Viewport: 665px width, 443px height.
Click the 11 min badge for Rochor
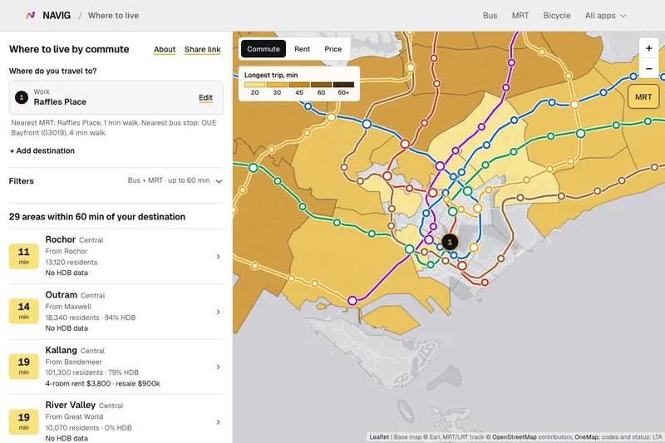coord(24,257)
